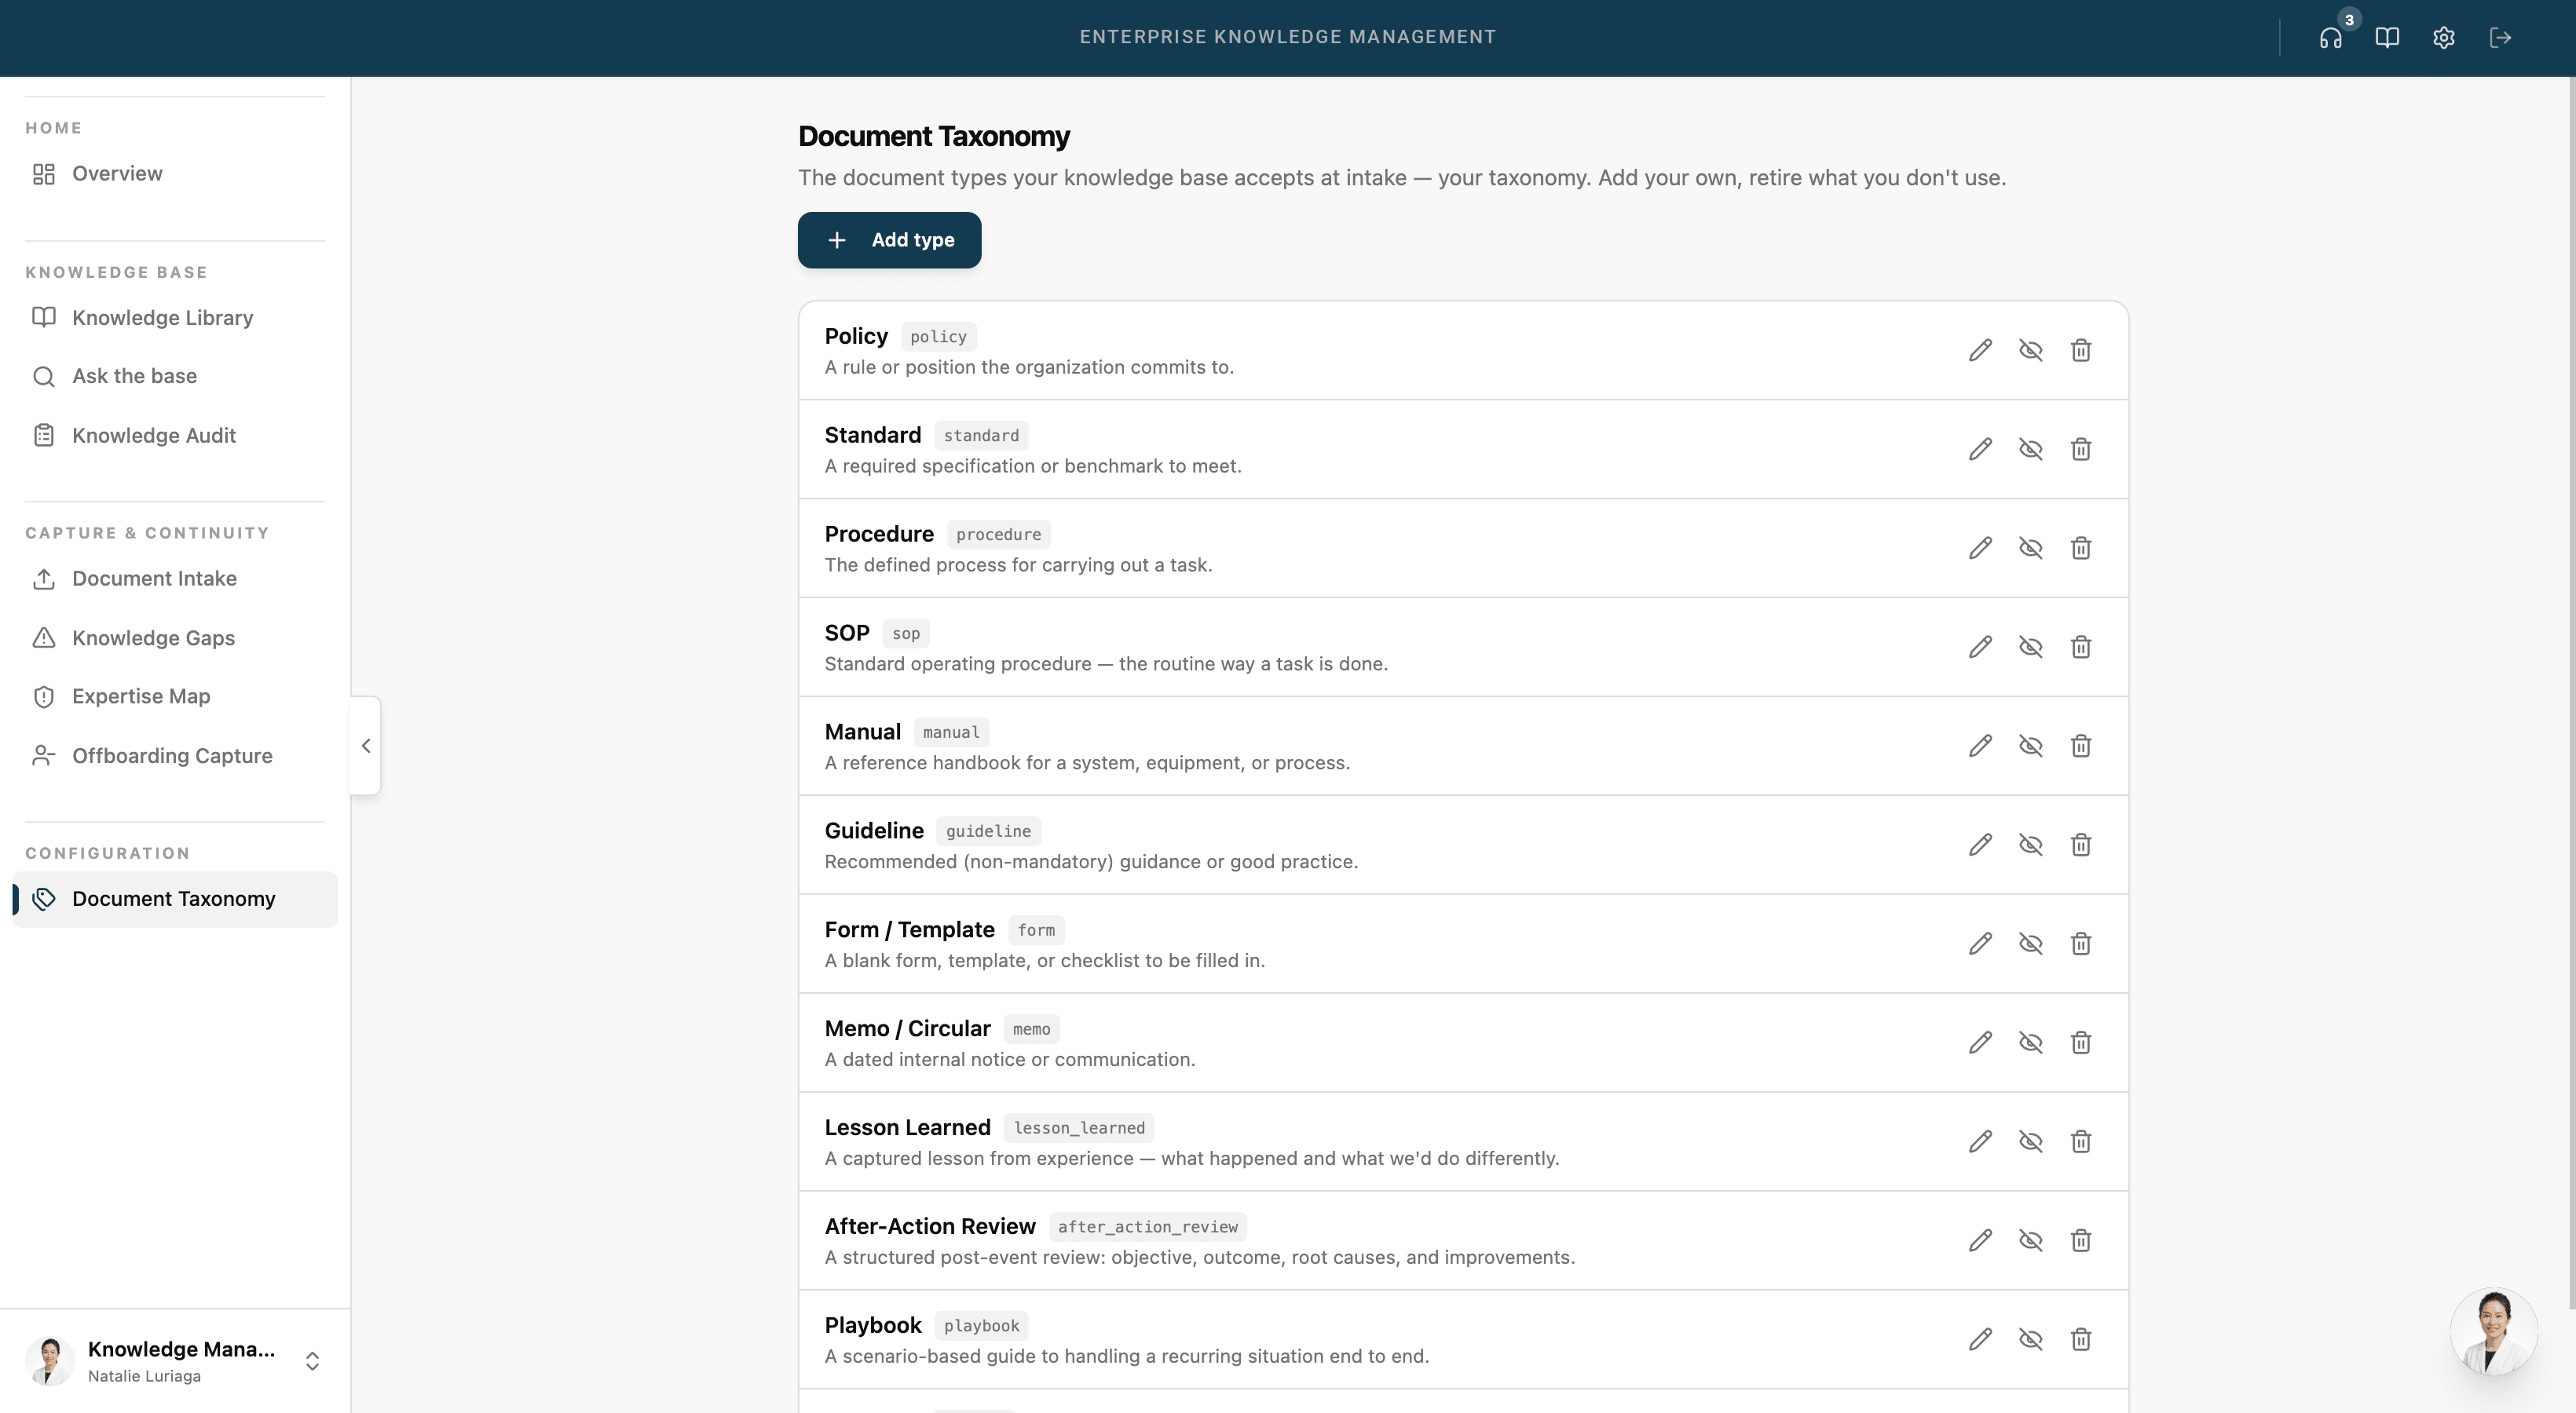This screenshot has width=2576, height=1413.
Task: Edit the Playbook document type
Action: coord(1980,1339)
